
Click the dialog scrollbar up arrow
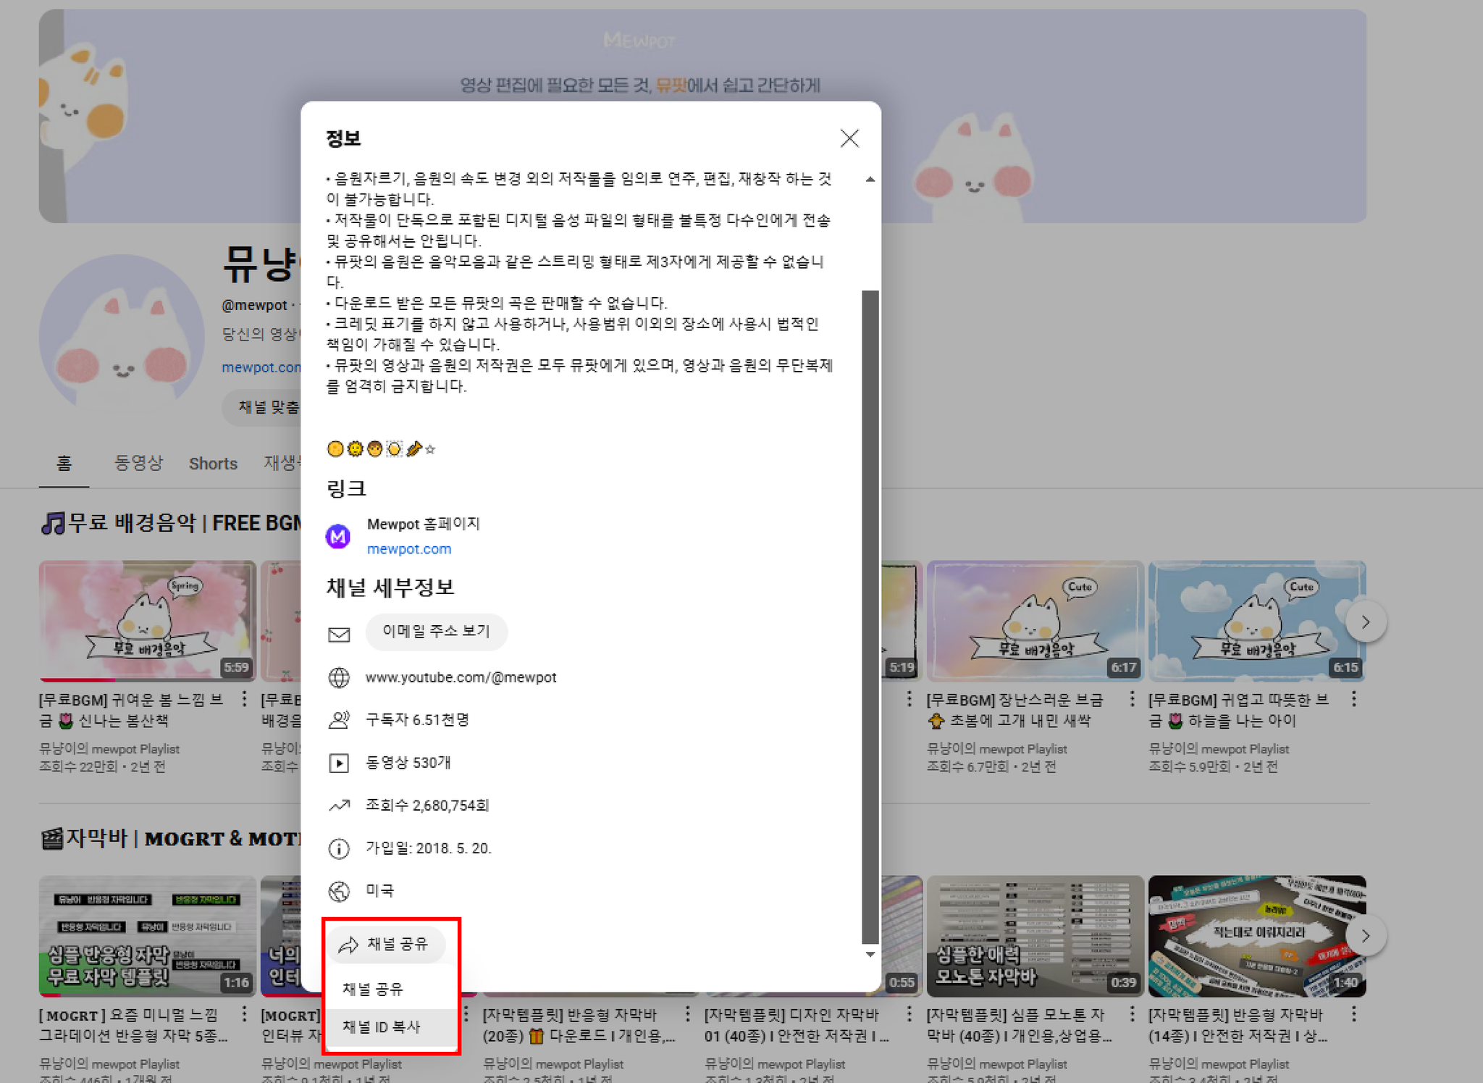point(870,179)
